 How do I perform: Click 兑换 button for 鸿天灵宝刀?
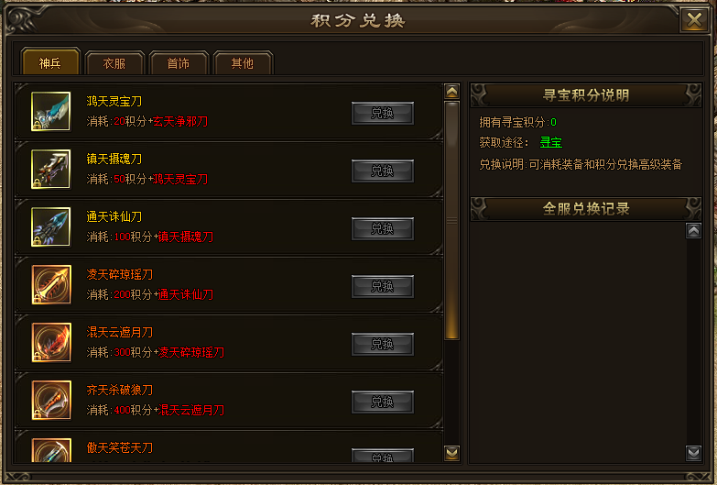tap(383, 113)
